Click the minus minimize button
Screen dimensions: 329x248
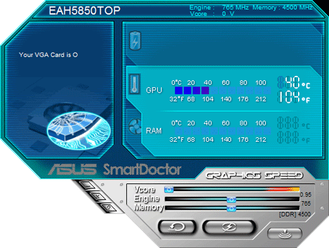click(88, 185)
